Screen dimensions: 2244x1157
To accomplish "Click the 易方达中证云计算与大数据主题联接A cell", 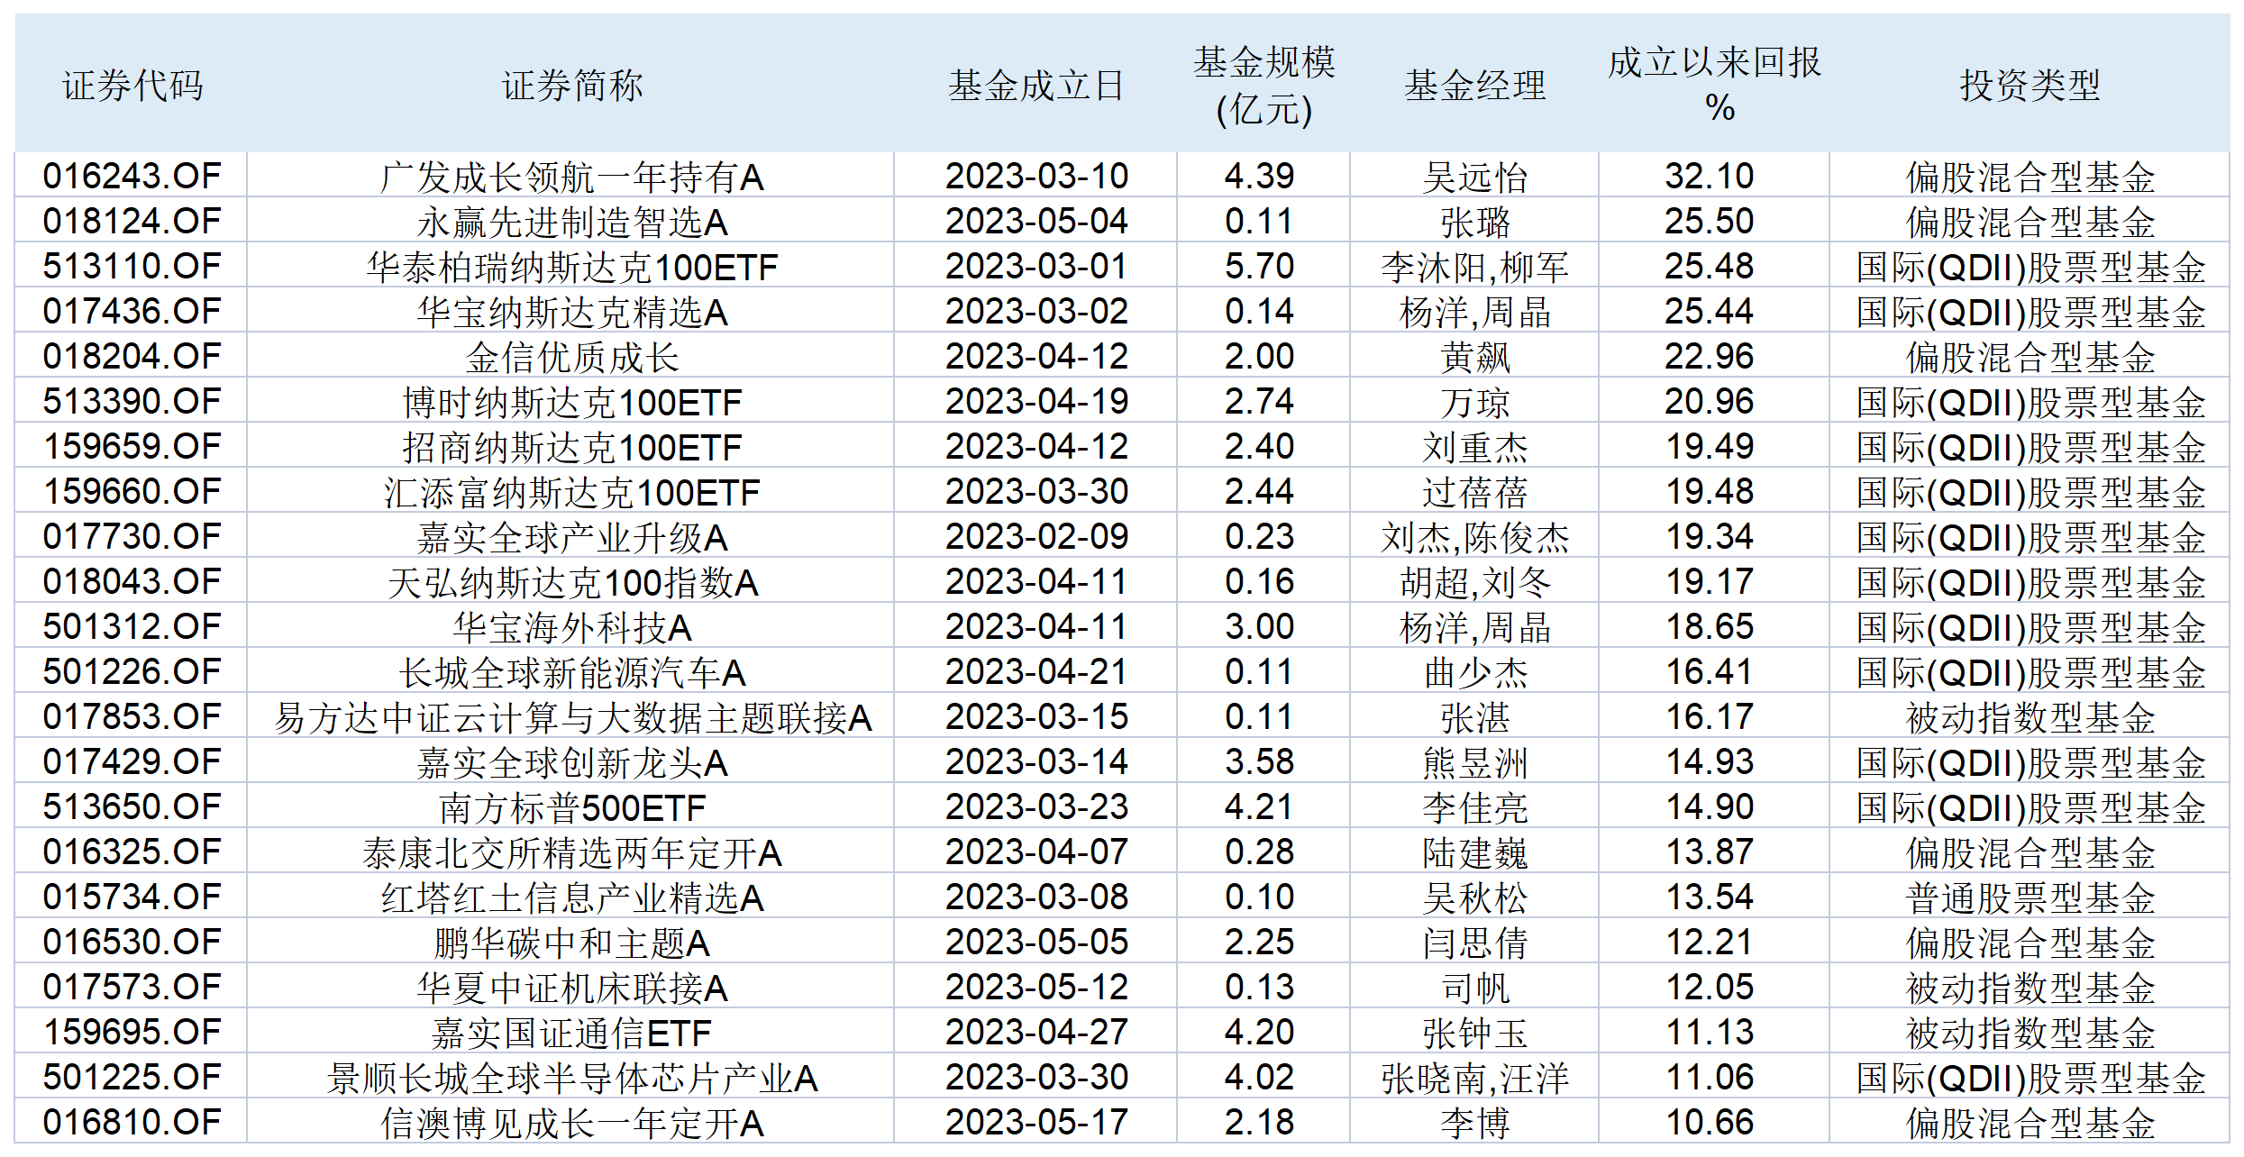I will click(x=571, y=717).
